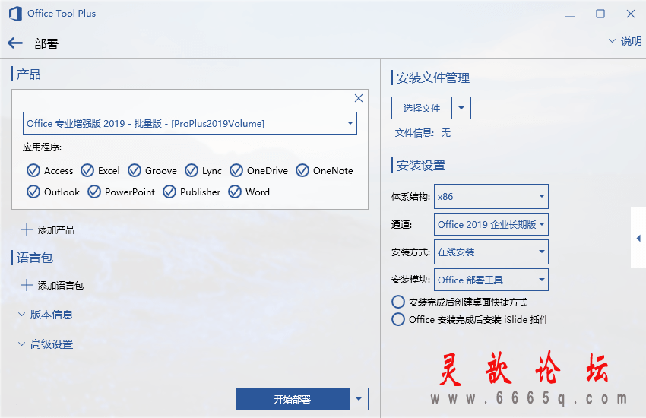Click the 安装设置 heading

420,166
